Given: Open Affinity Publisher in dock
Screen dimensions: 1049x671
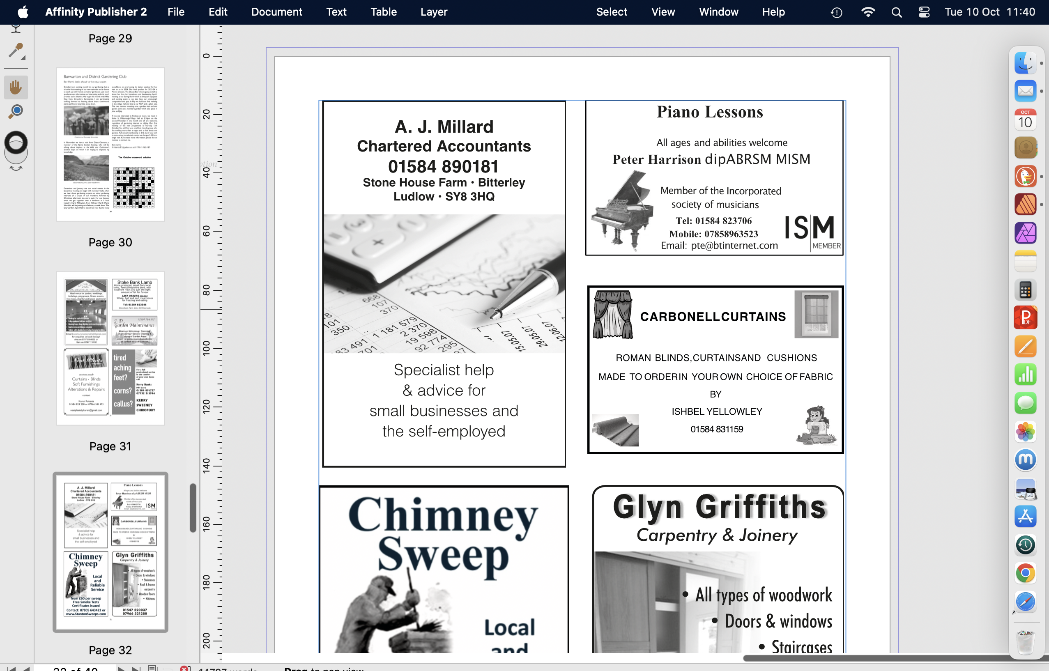Looking at the screenshot, I should (1025, 205).
